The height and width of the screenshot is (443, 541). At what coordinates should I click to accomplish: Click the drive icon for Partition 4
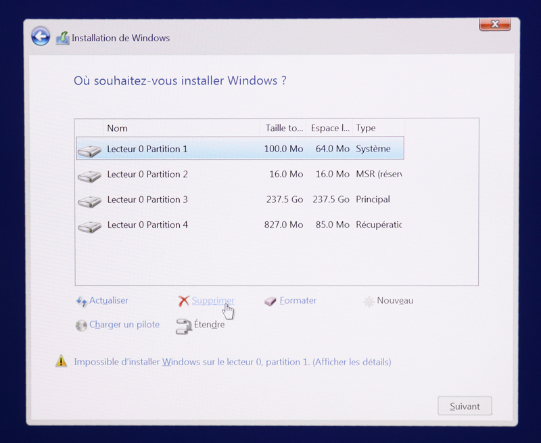[89, 227]
